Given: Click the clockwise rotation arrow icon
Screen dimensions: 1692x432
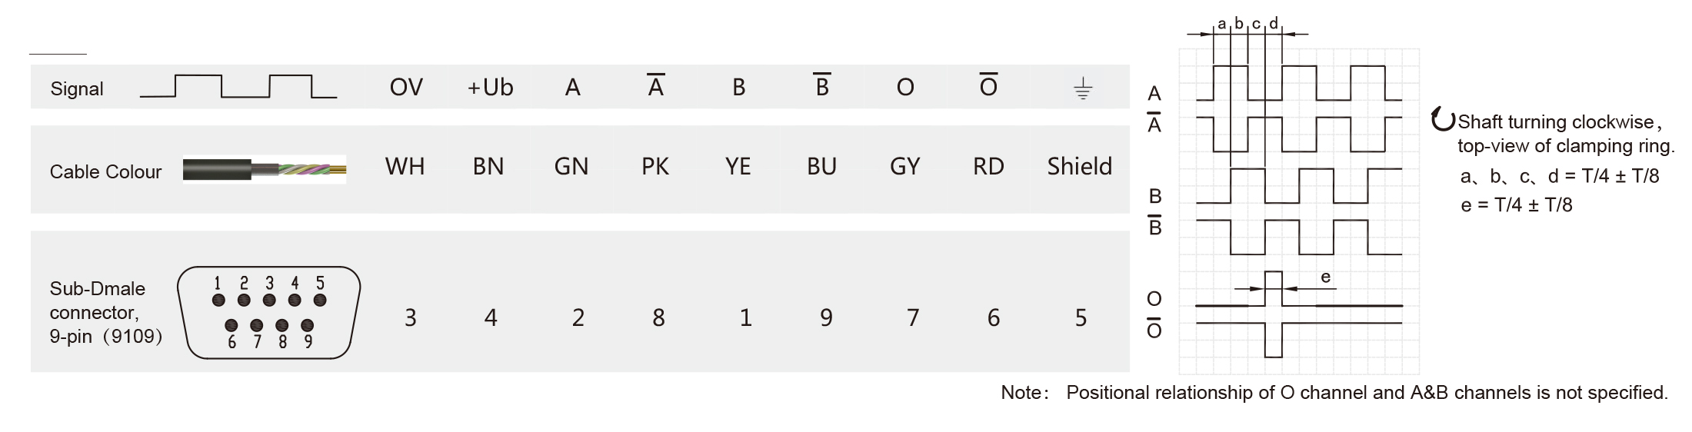Looking at the screenshot, I should click(1443, 120).
